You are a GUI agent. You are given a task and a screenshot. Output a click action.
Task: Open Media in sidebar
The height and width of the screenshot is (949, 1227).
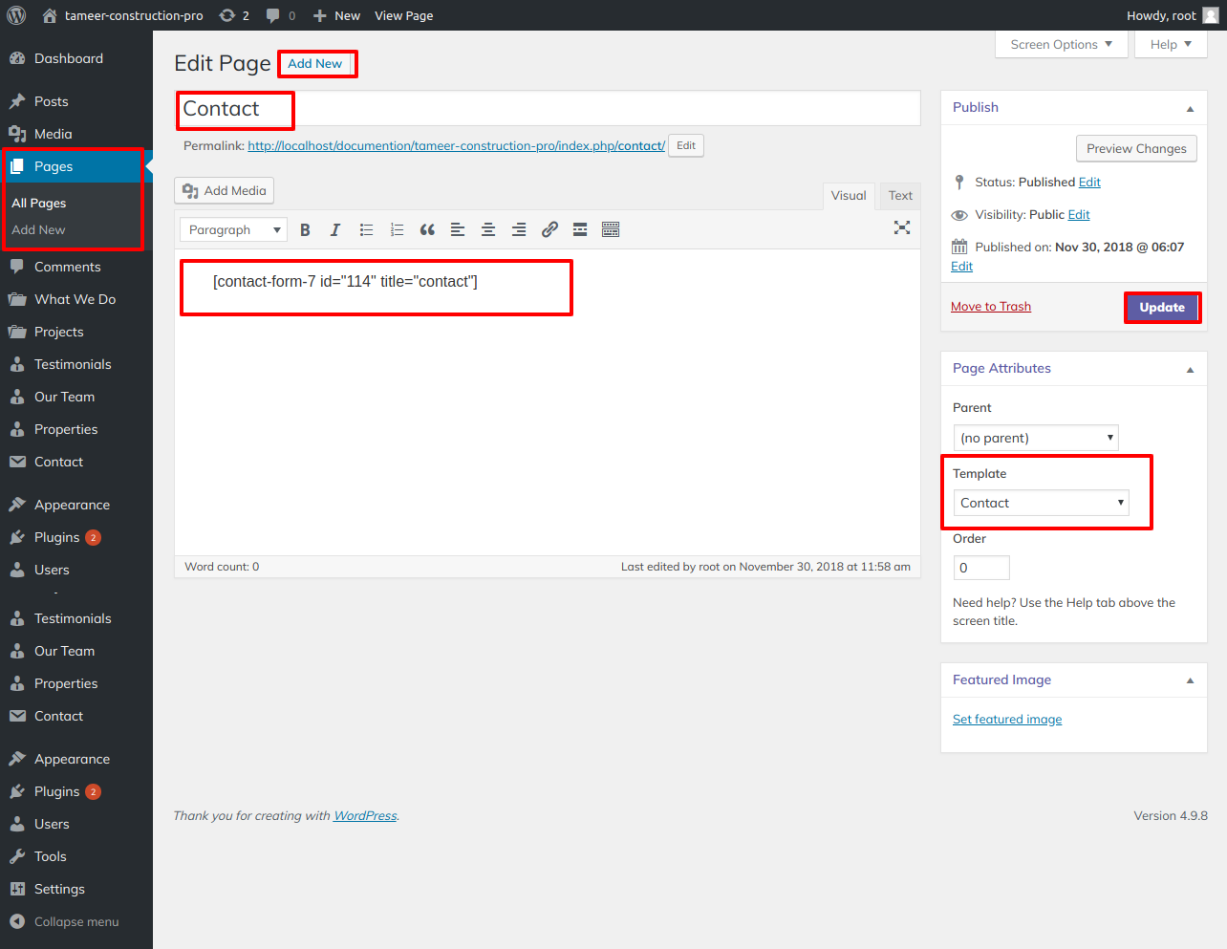click(54, 134)
